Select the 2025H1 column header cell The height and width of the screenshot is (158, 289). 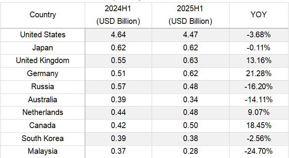coord(190,15)
